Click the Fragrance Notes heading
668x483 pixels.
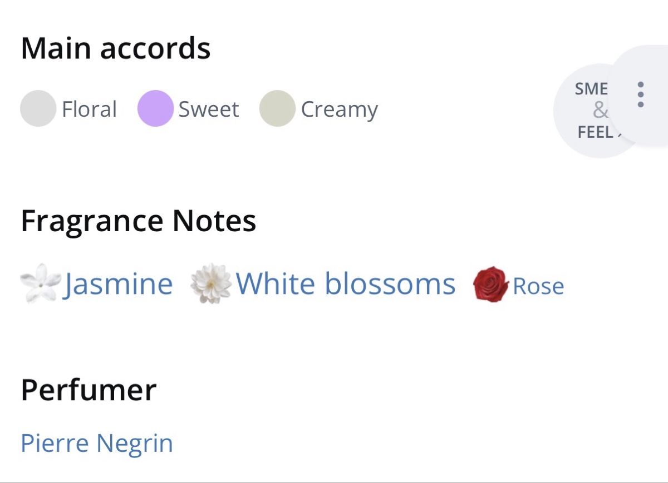[139, 221]
